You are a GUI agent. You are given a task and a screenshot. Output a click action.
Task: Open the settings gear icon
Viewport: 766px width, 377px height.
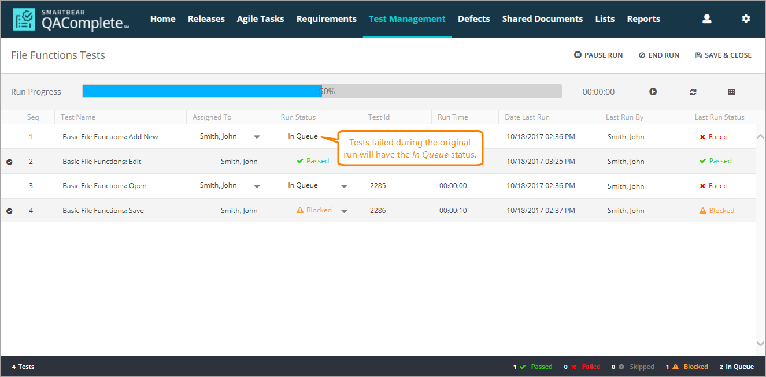(x=746, y=19)
